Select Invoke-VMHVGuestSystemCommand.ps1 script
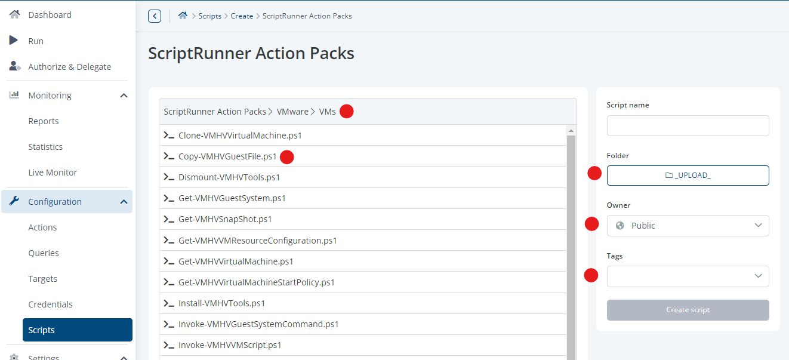This screenshot has width=789, height=360. pyautogui.click(x=362, y=324)
